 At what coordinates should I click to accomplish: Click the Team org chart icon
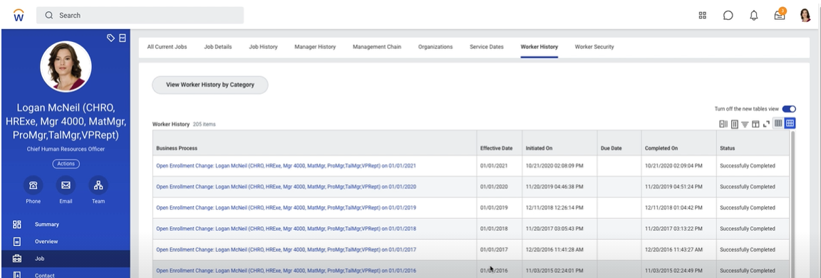click(98, 185)
